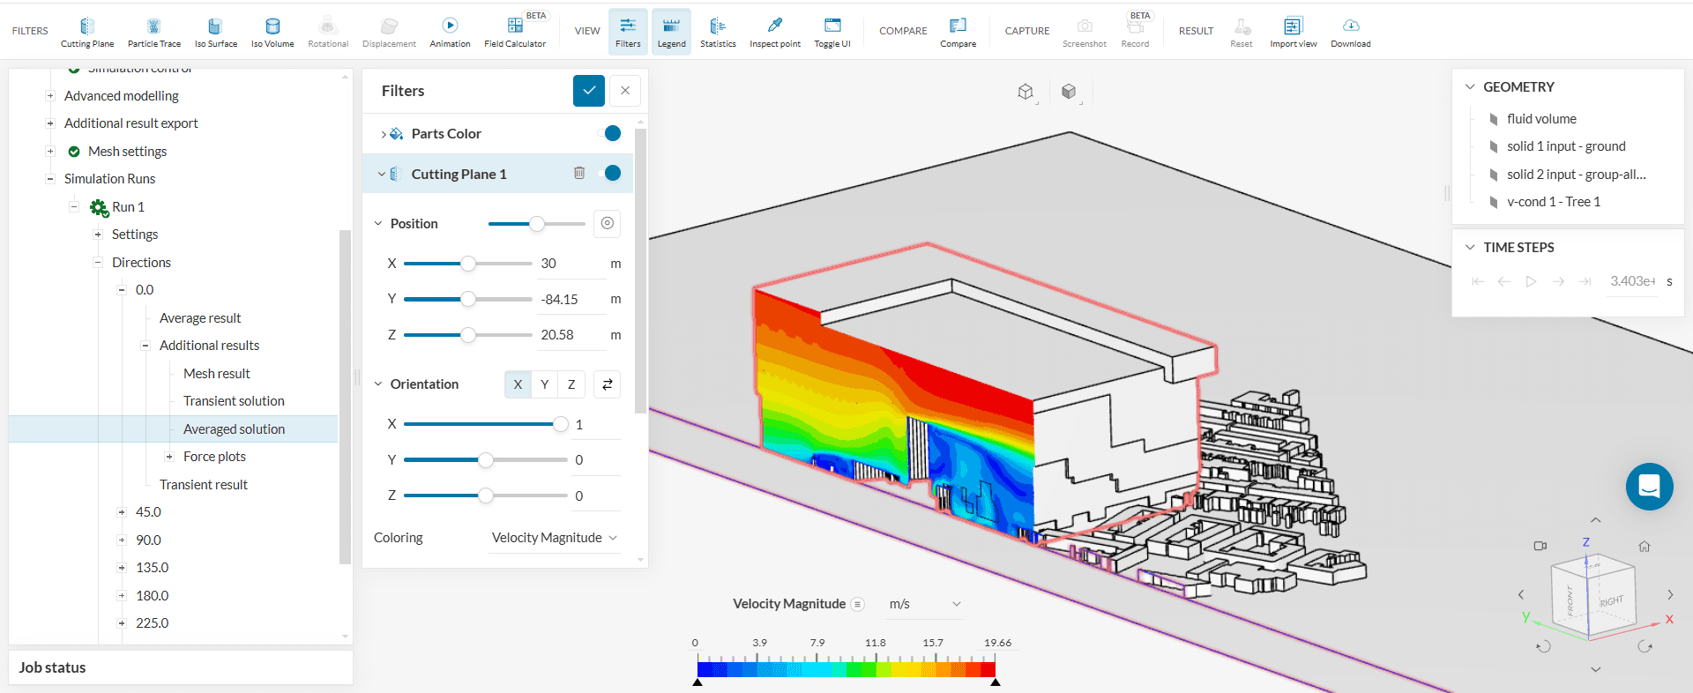Open the Force plots item
The height and width of the screenshot is (693, 1693).
pyautogui.click(x=214, y=457)
